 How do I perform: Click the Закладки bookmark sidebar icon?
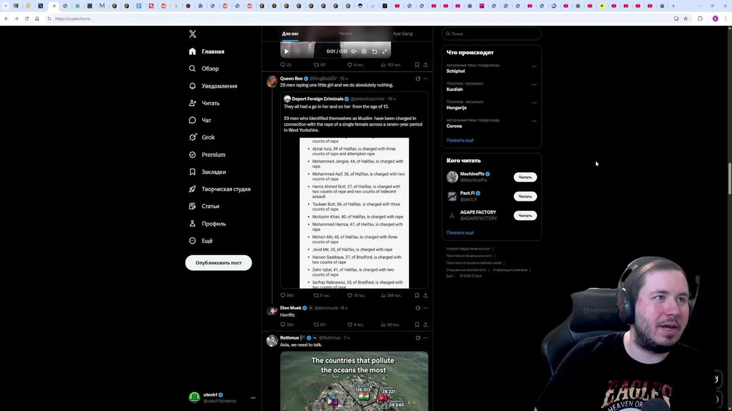192,171
